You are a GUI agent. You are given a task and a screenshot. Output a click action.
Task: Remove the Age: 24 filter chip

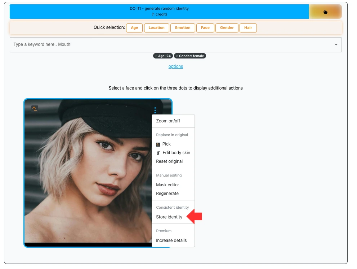click(x=156, y=56)
